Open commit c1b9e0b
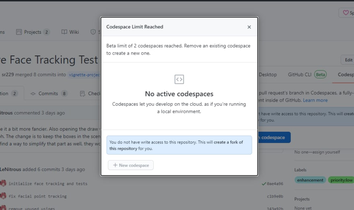This screenshot has height=210, width=354. [x=275, y=196]
